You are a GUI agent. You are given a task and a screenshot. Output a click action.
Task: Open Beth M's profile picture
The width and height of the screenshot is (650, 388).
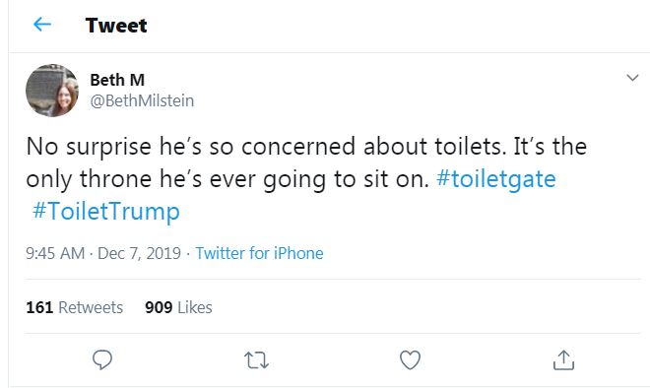coord(52,91)
